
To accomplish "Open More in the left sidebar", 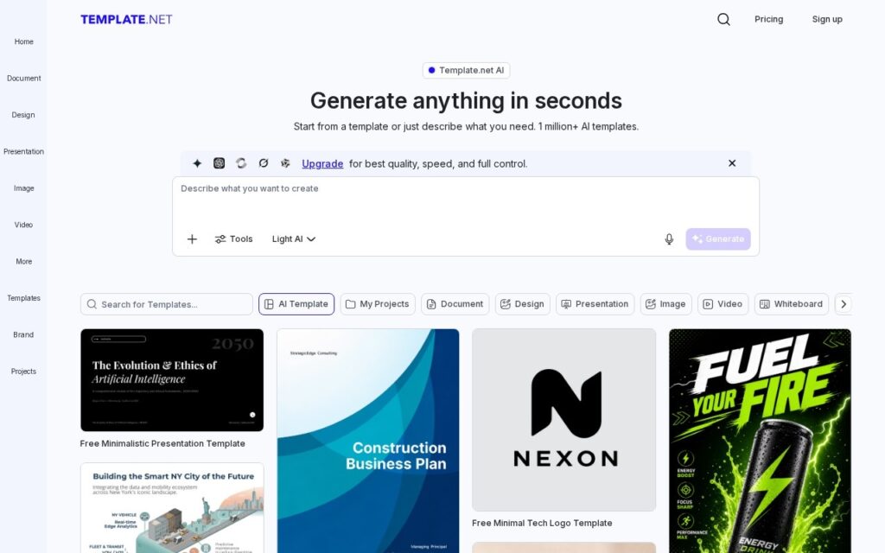I will pyautogui.click(x=23, y=262).
